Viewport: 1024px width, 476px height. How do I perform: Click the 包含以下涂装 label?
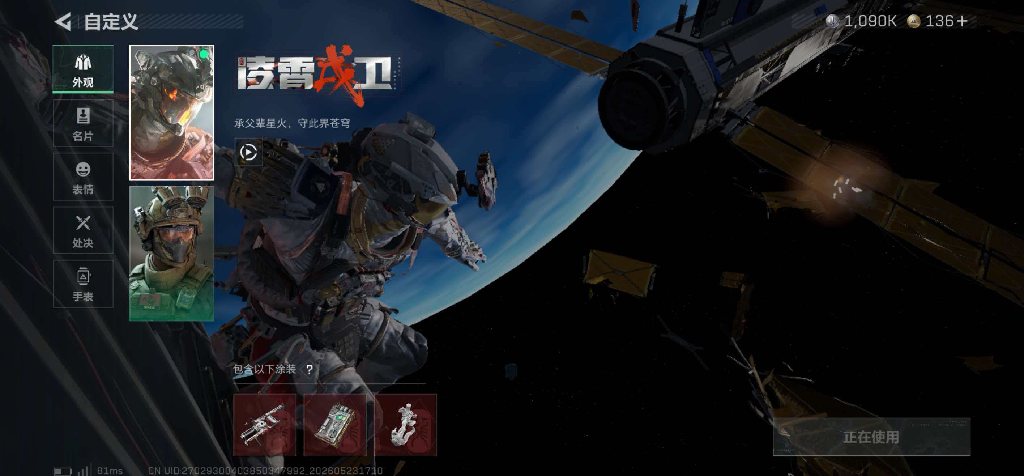(x=264, y=369)
